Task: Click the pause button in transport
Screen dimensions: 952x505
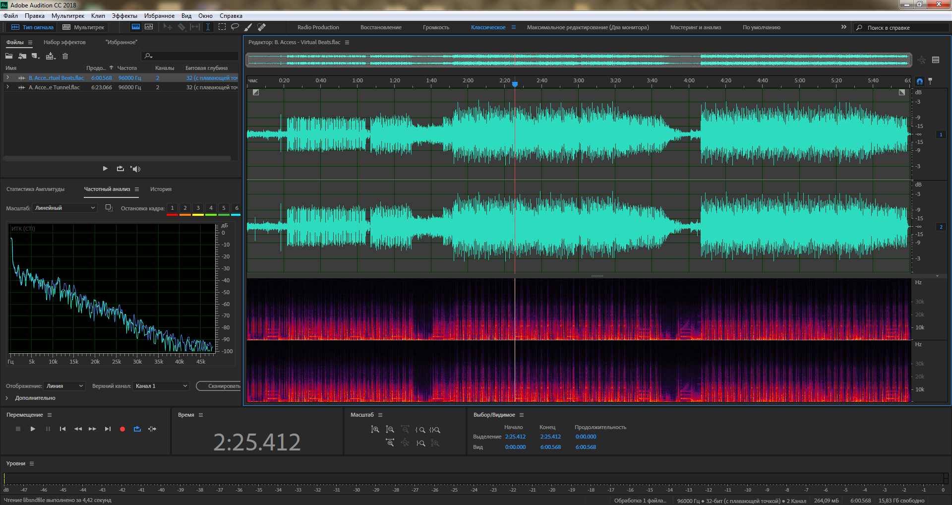Action: tap(48, 429)
